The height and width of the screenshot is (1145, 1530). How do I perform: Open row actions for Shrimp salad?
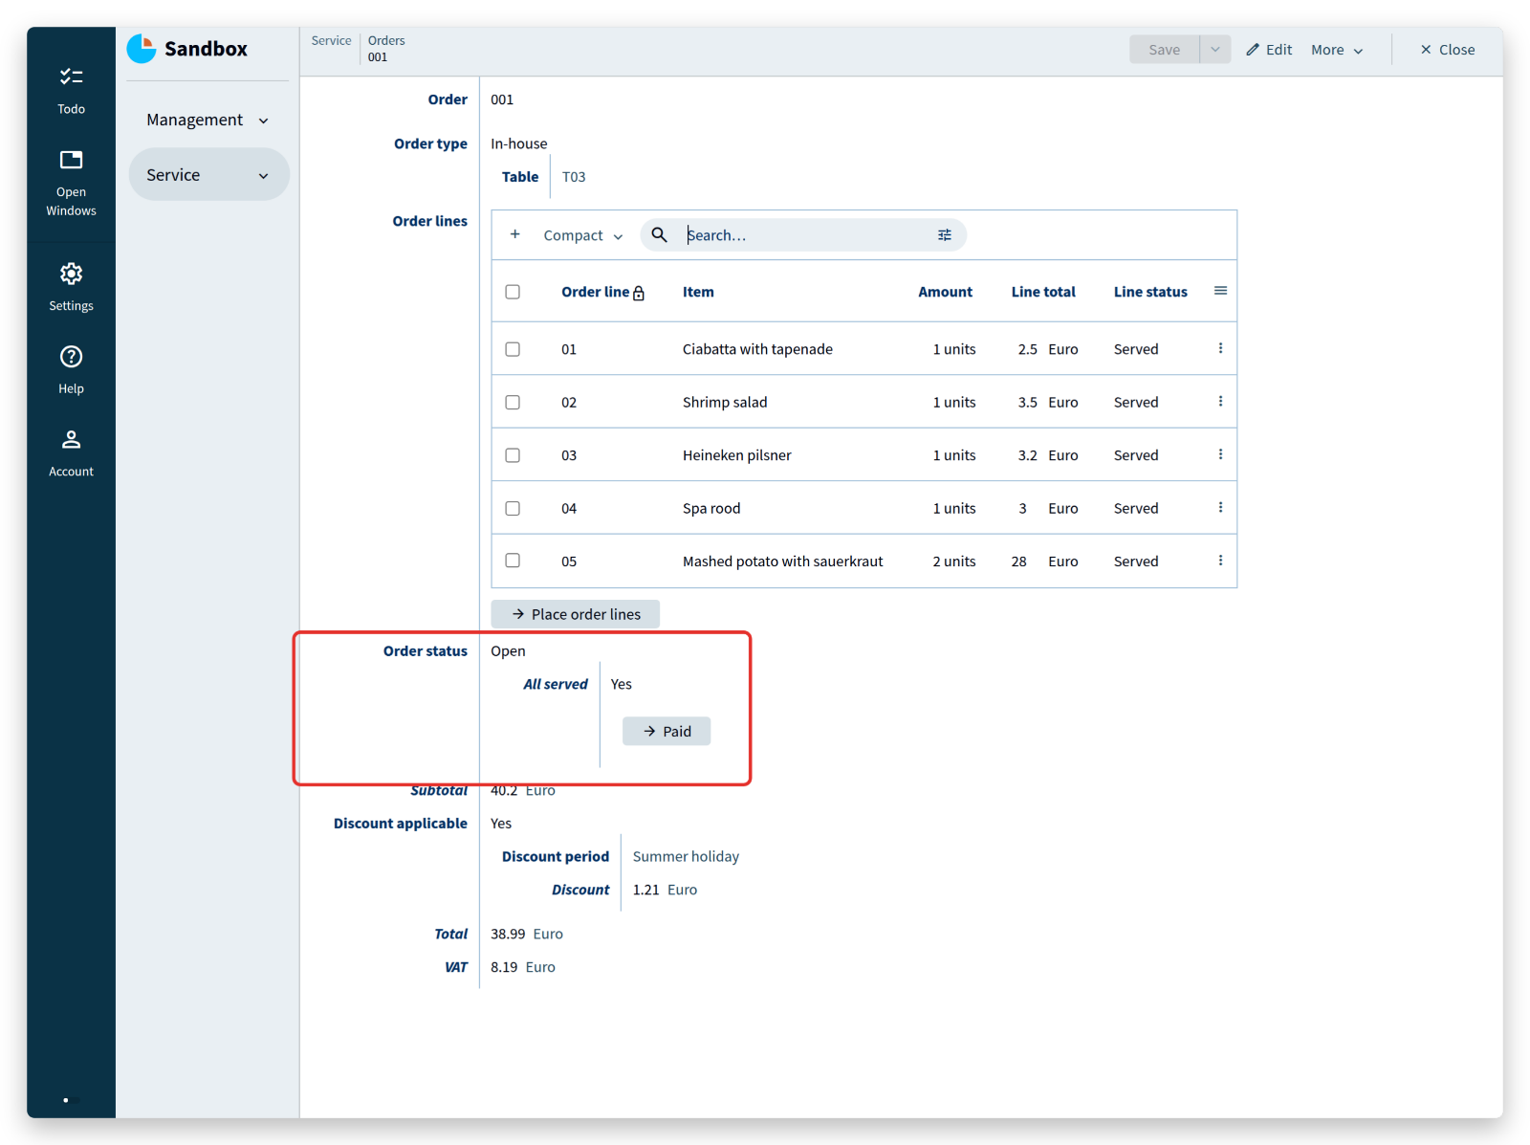[x=1220, y=402]
